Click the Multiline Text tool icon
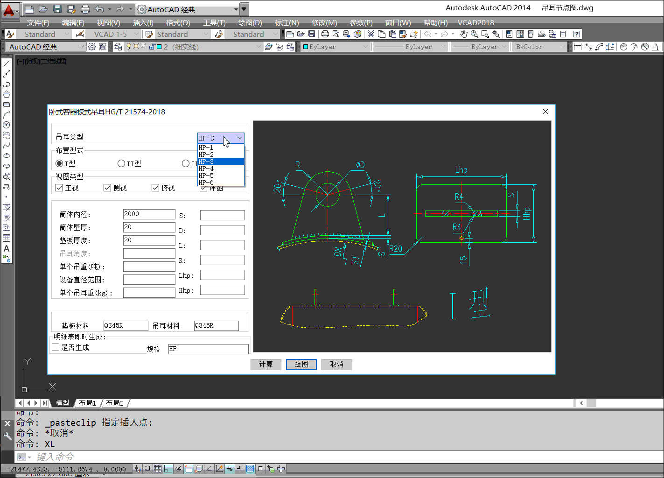This screenshot has width=664, height=478. tap(7, 248)
